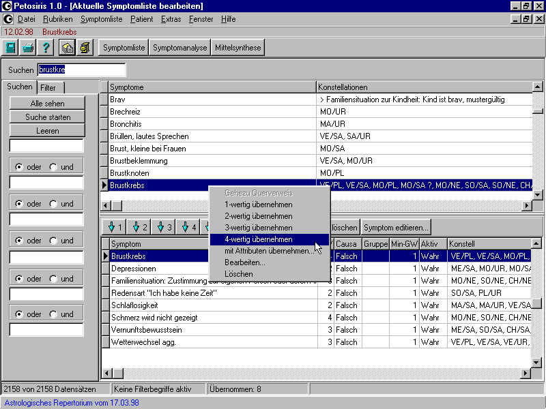Click the Min-GW column header
546x409 pixels.
(404, 244)
